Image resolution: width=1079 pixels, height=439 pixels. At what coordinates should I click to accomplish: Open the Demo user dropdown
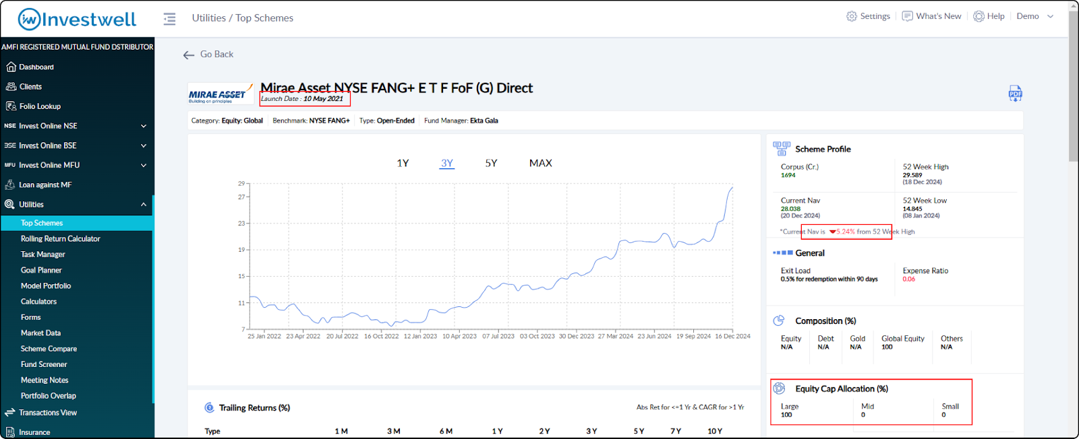pos(1034,16)
